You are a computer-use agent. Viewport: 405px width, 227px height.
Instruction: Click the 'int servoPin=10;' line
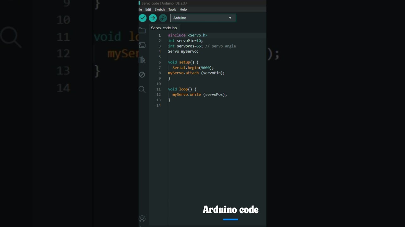[185, 41]
